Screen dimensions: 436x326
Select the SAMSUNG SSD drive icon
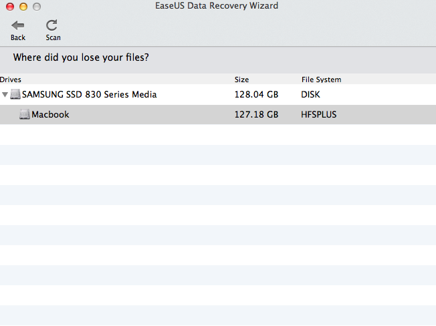(15, 94)
